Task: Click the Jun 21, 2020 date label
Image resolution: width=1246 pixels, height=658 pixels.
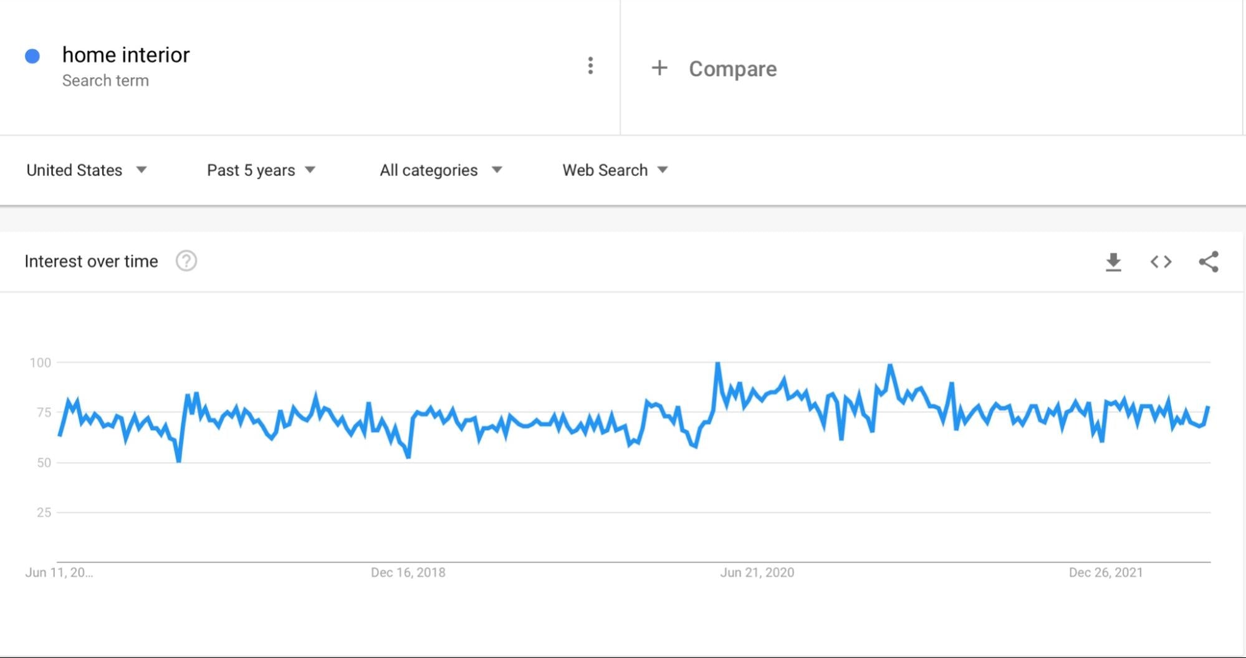Action: pos(757,572)
